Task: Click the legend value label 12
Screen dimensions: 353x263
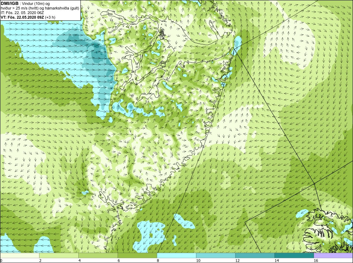Action: 237,261
